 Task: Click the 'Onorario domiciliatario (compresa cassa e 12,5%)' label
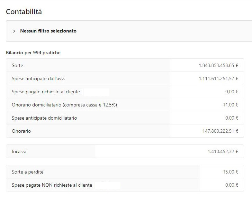point(64,105)
